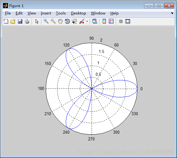
Task: Expand the Brush color dropdown arrow
Action: click(87, 21)
